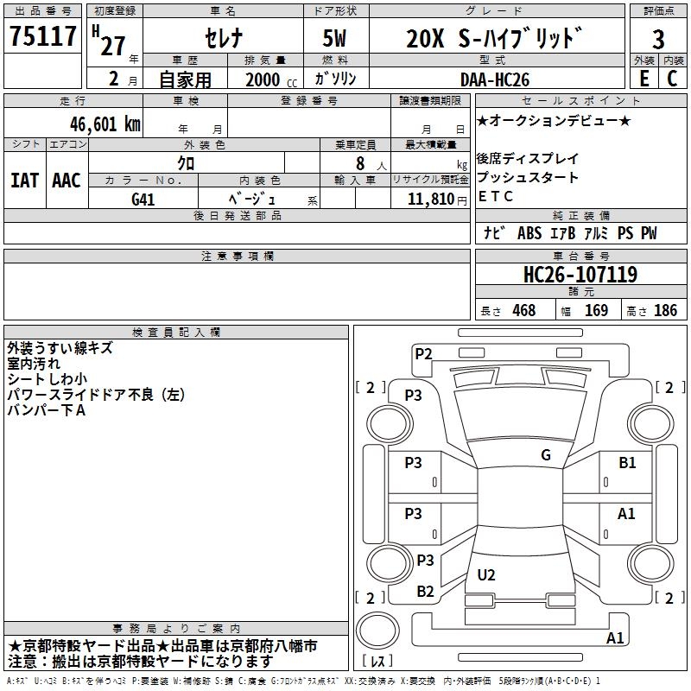Click the ★オークションデビュー★ sales point
Viewport: 691px width, 691px height.
554,120
